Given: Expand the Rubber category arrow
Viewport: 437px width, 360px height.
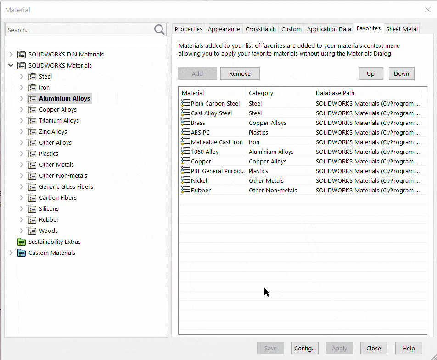Looking at the screenshot, I should 22,220.
